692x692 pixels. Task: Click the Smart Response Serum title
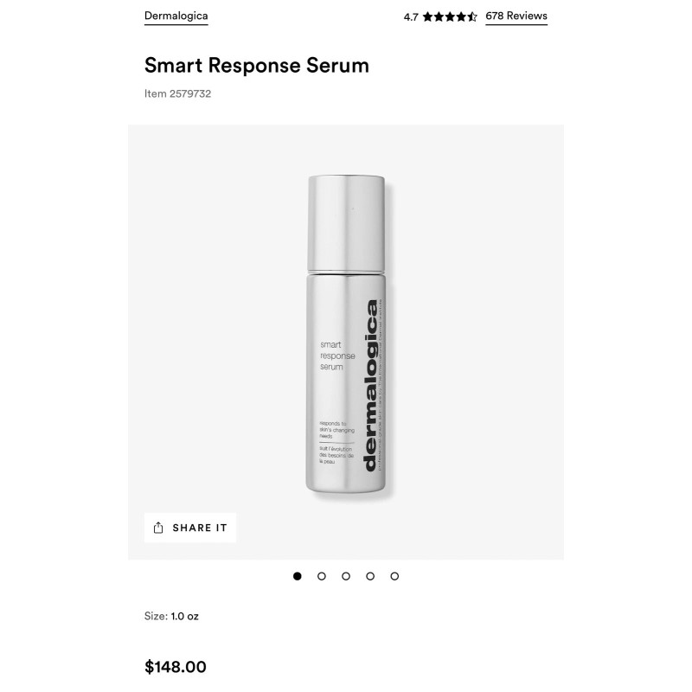click(x=257, y=66)
